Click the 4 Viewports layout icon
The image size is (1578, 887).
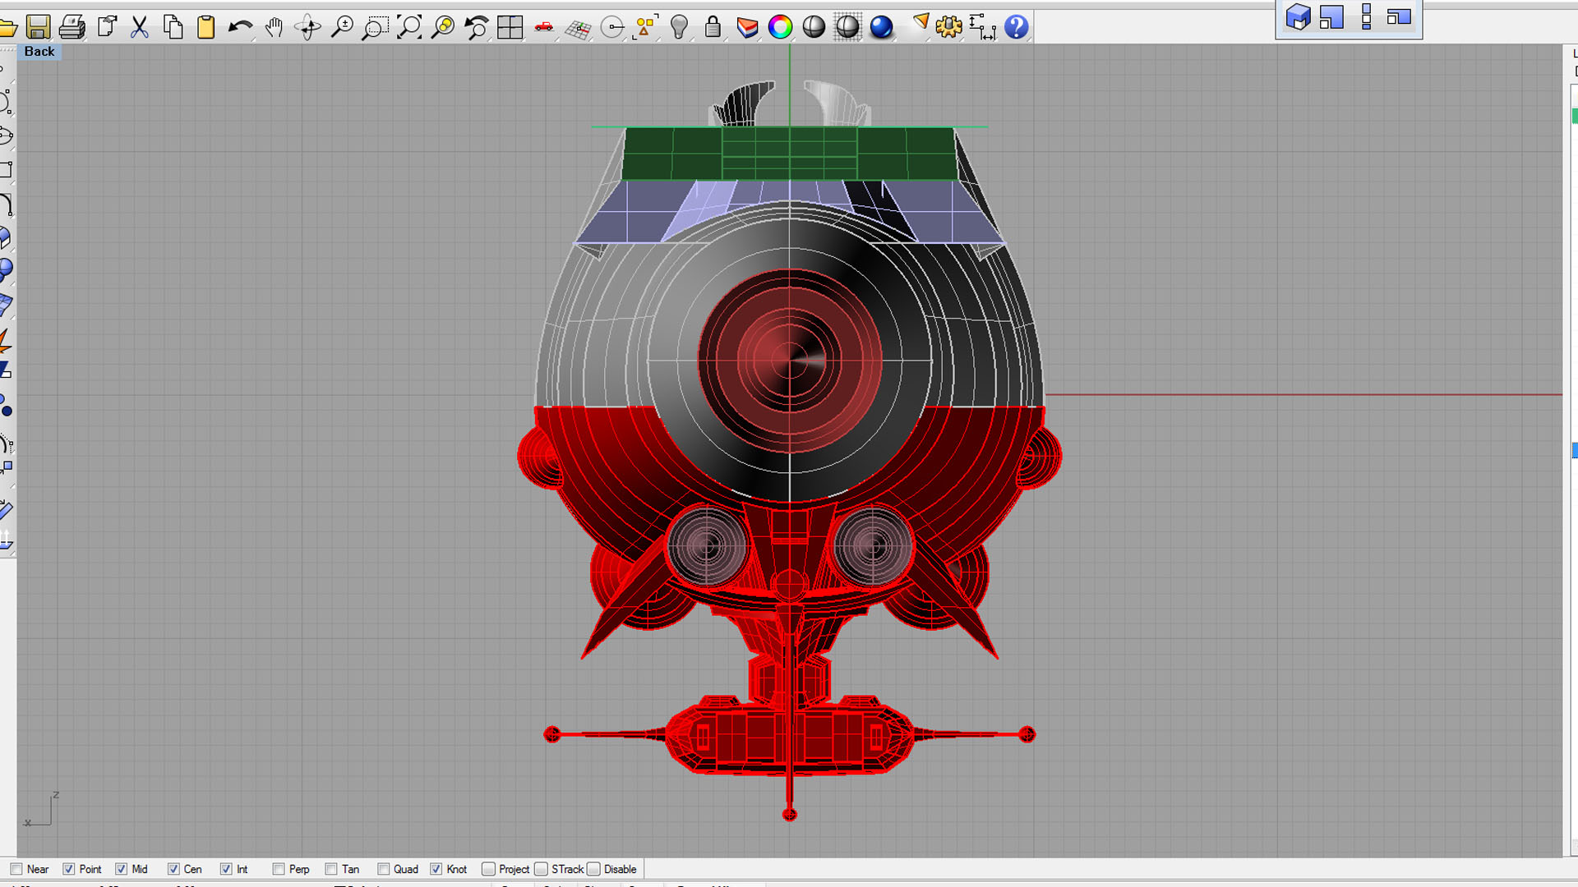tap(510, 27)
